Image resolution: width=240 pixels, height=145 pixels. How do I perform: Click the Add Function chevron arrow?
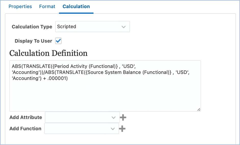[113, 129]
